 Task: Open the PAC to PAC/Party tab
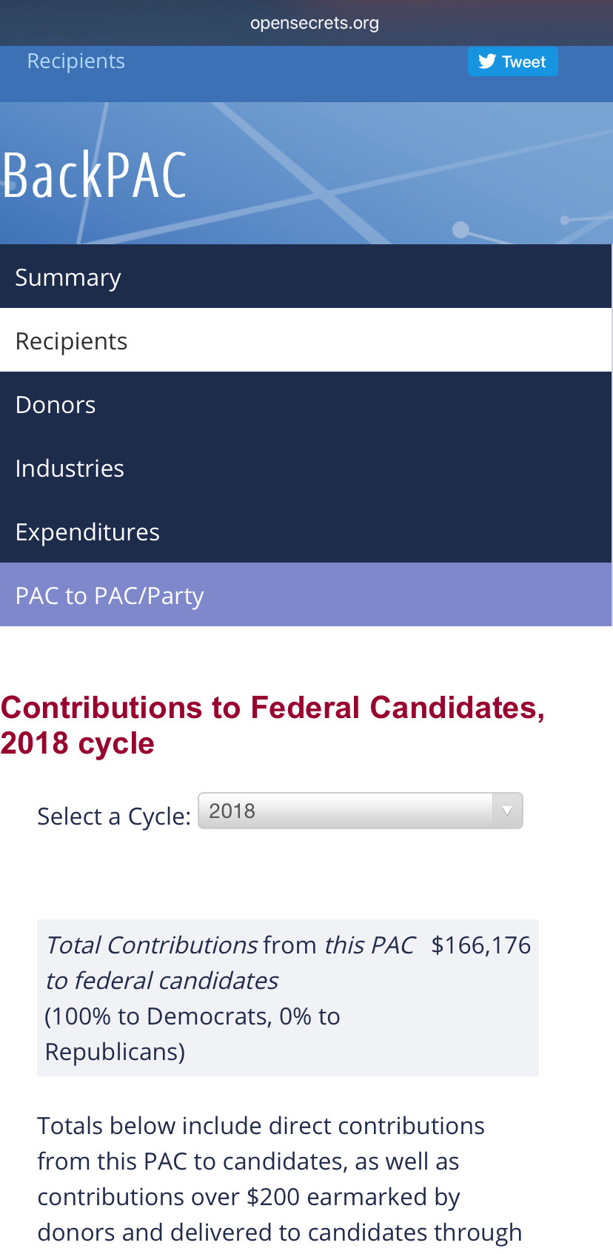click(x=306, y=595)
